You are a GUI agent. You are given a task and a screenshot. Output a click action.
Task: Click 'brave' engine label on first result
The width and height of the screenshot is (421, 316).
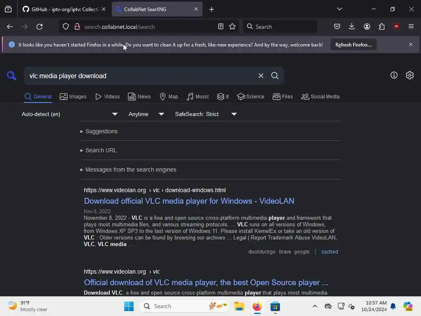coord(285,252)
